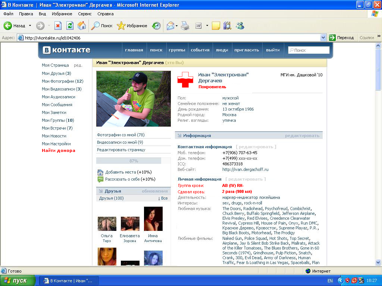Click the red circular tray icon
Screen dimensions: 382x286
[x=354, y=280]
